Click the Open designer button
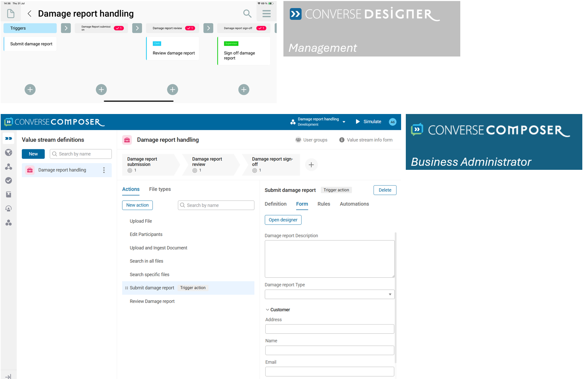The image size is (584, 379). tap(283, 220)
